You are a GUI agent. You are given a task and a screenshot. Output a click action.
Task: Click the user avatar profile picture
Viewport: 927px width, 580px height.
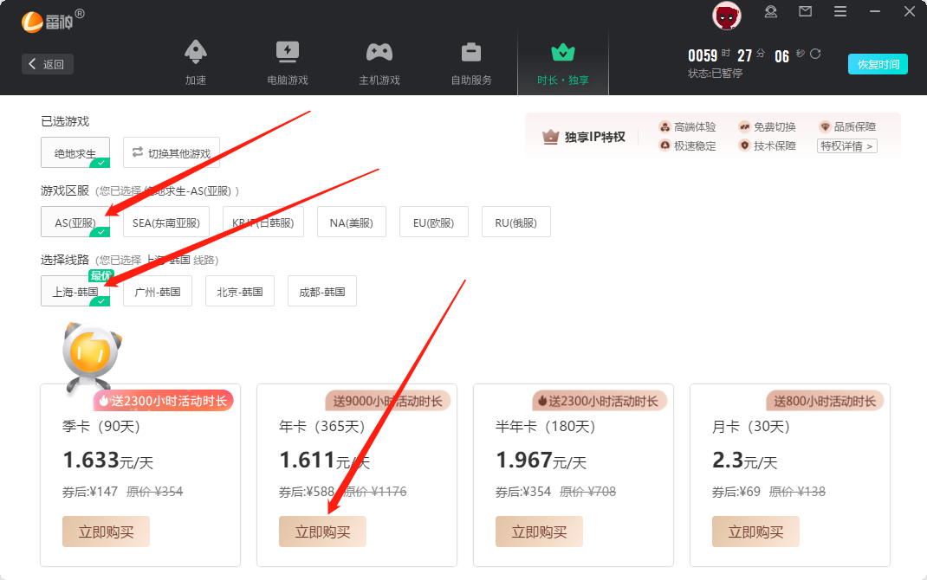(x=726, y=15)
